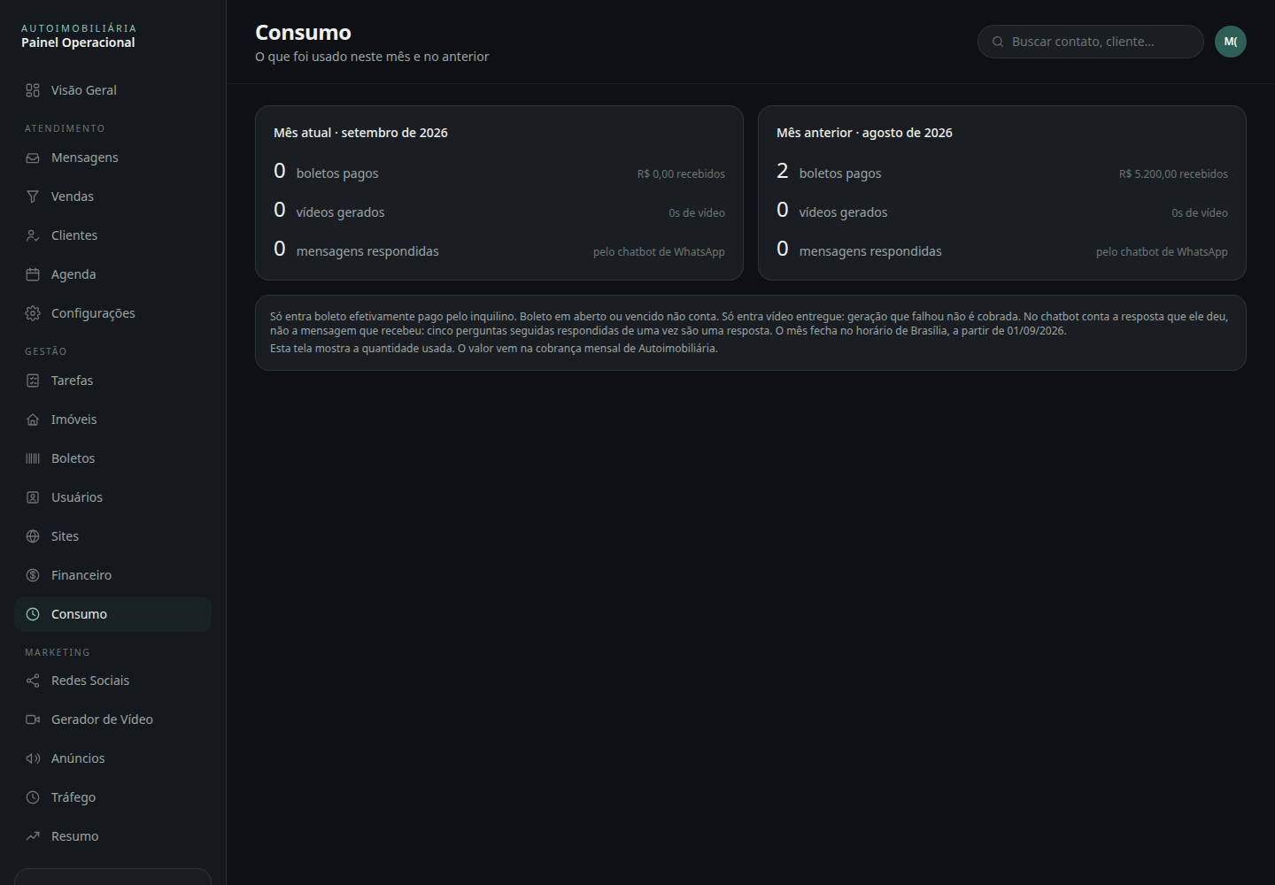This screenshot has width=1275, height=885.
Task: Select Financeiro in the sidebar
Action: 112,575
